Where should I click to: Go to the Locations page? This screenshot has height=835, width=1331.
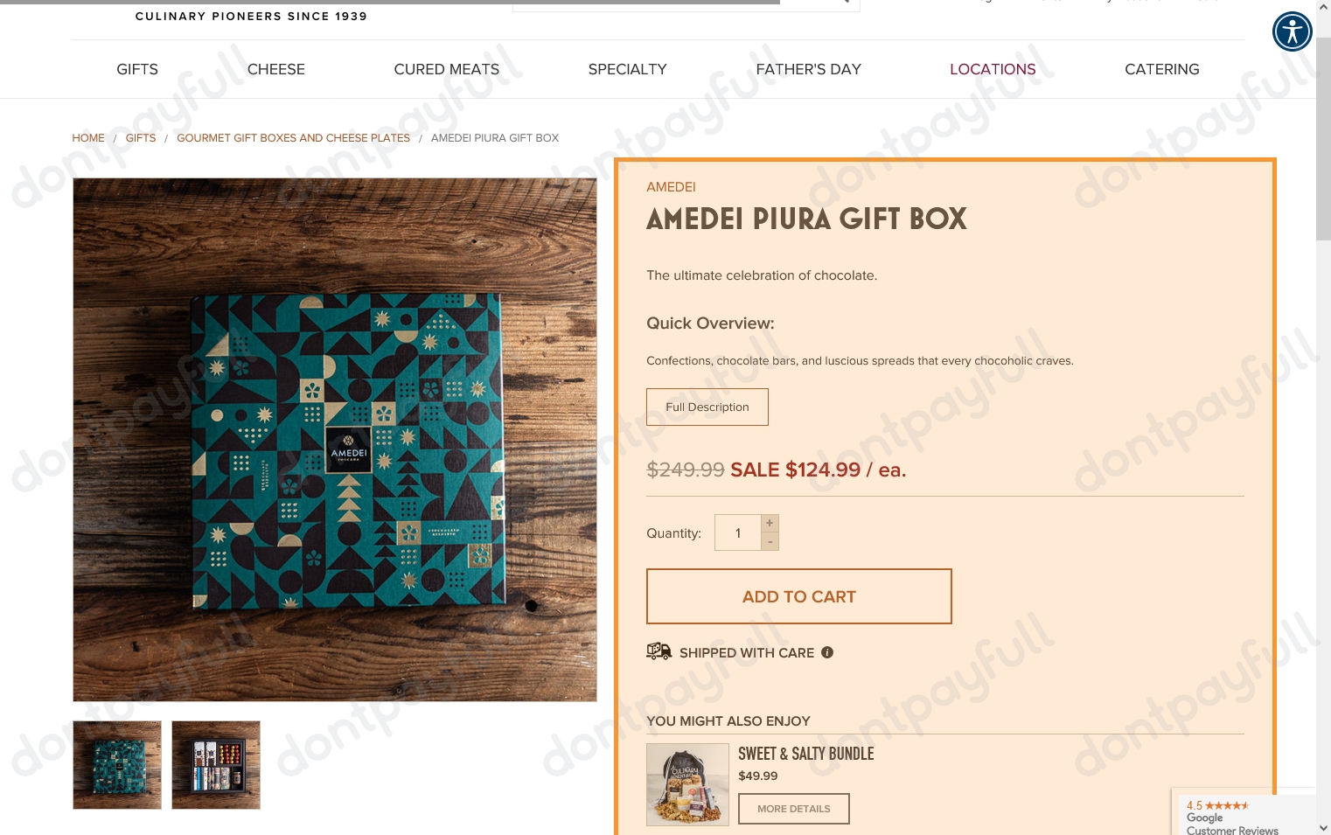(x=993, y=69)
